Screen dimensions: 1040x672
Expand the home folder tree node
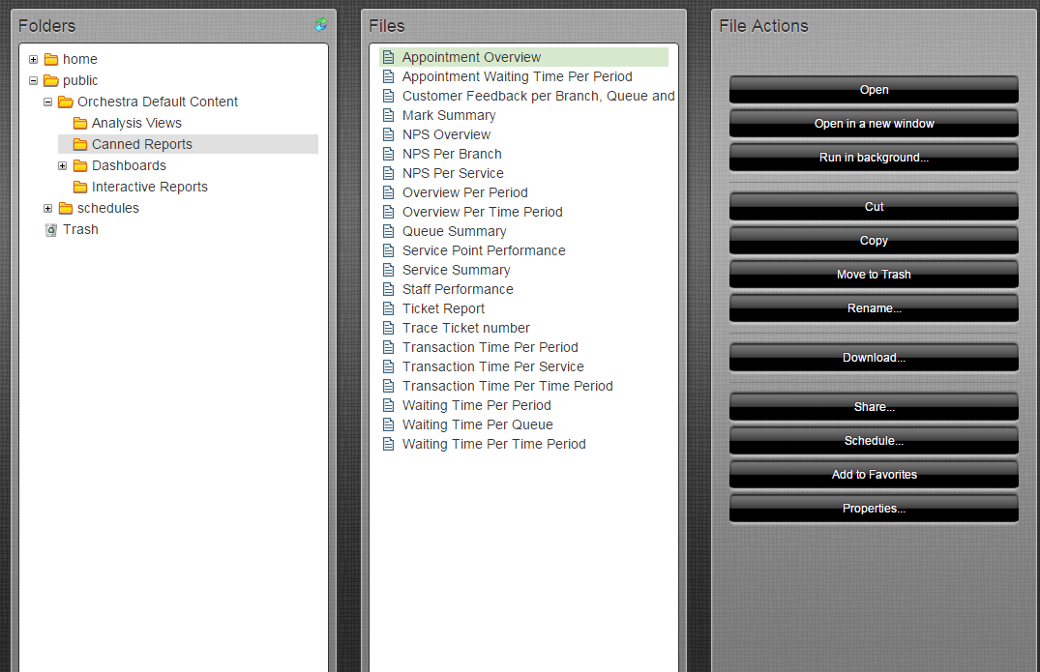[x=34, y=60]
